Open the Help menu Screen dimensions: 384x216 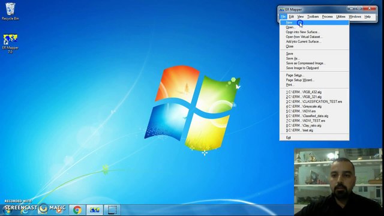coord(367,17)
